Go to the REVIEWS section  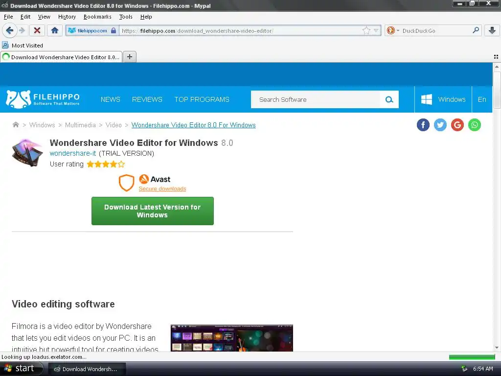click(147, 99)
